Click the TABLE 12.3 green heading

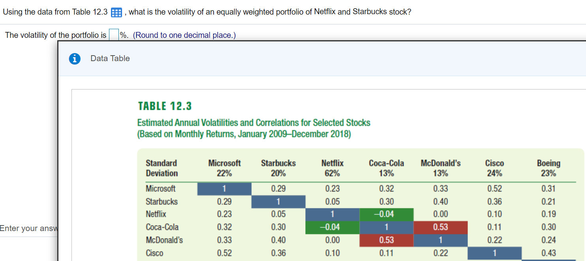click(164, 106)
